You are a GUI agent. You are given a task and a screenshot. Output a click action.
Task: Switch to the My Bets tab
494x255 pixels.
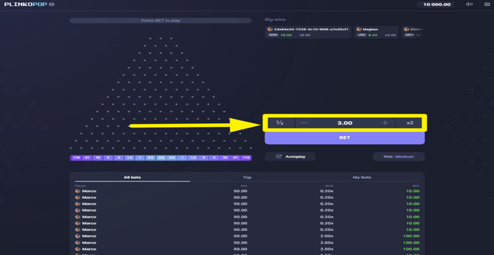coord(362,177)
